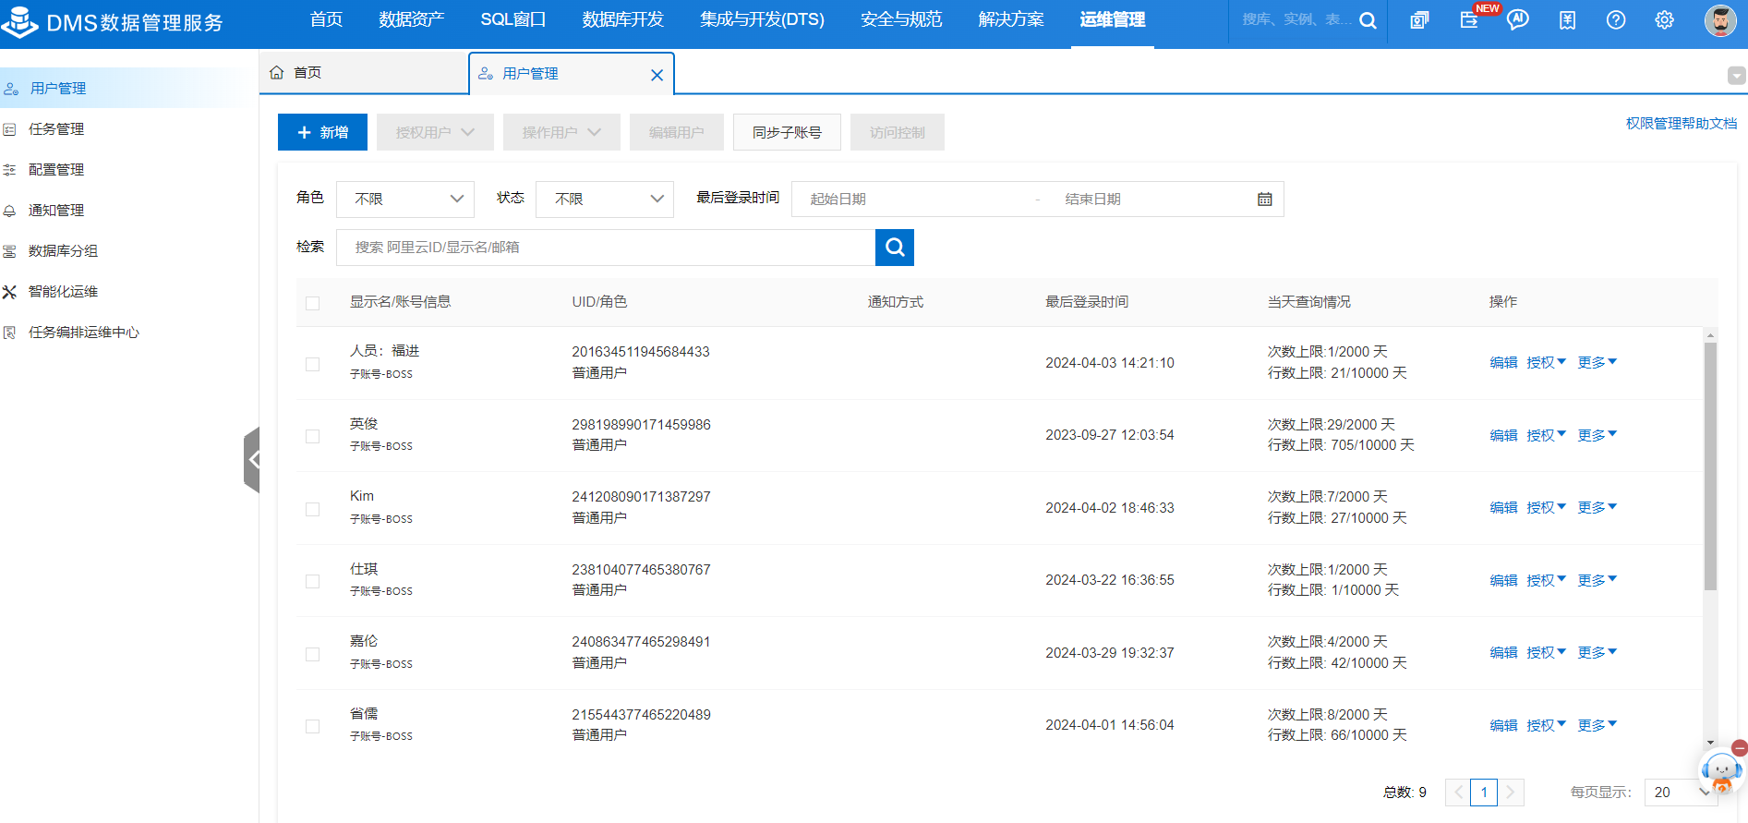Image resolution: width=1748 pixels, height=823 pixels.
Task: Click the 新增 button
Action: click(x=322, y=132)
